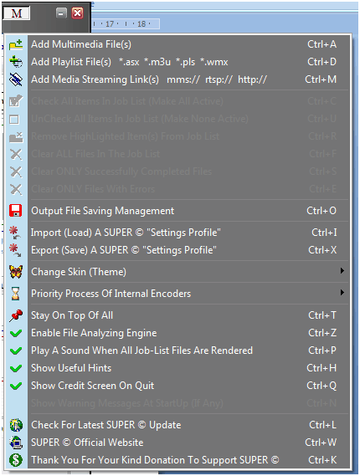The width and height of the screenshot is (360, 476).
Task: Expand Priority Process Of Internal Encoders arrow
Action: click(x=342, y=293)
